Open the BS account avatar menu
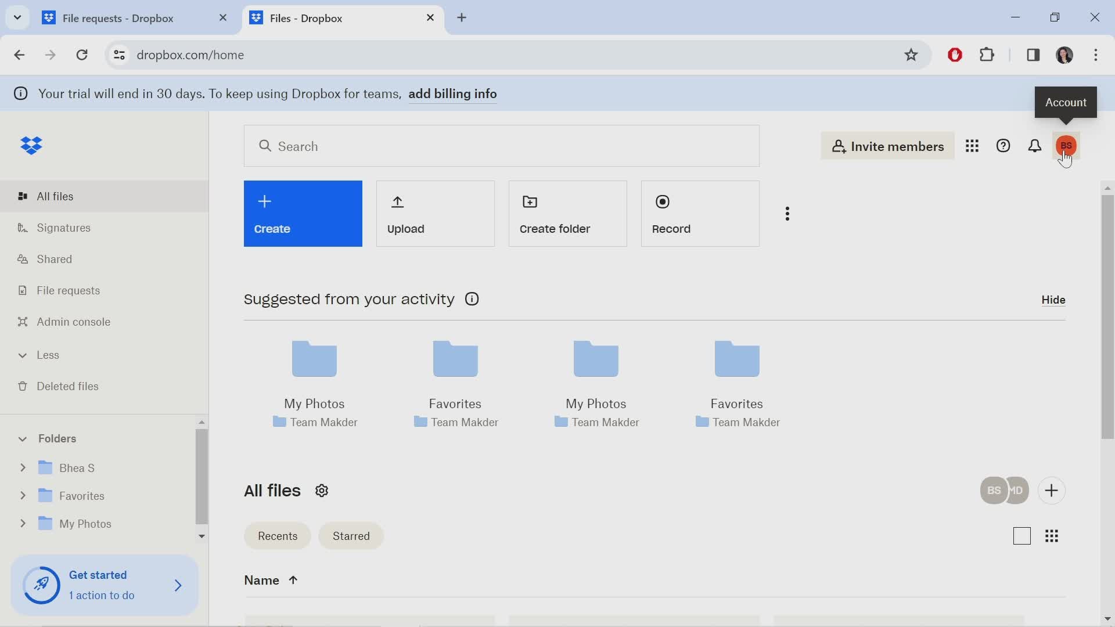The image size is (1115, 627). [1066, 146]
